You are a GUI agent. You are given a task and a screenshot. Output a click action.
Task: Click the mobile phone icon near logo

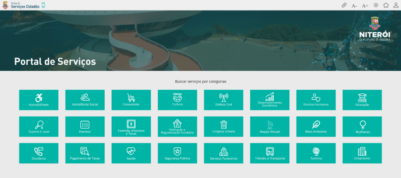point(43,5)
